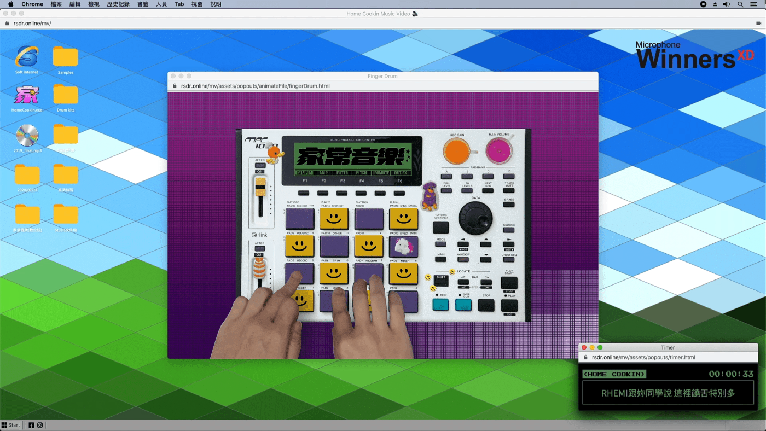Tap the PAD14 smiley pad
The height and width of the screenshot is (431, 766).
click(334, 219)
